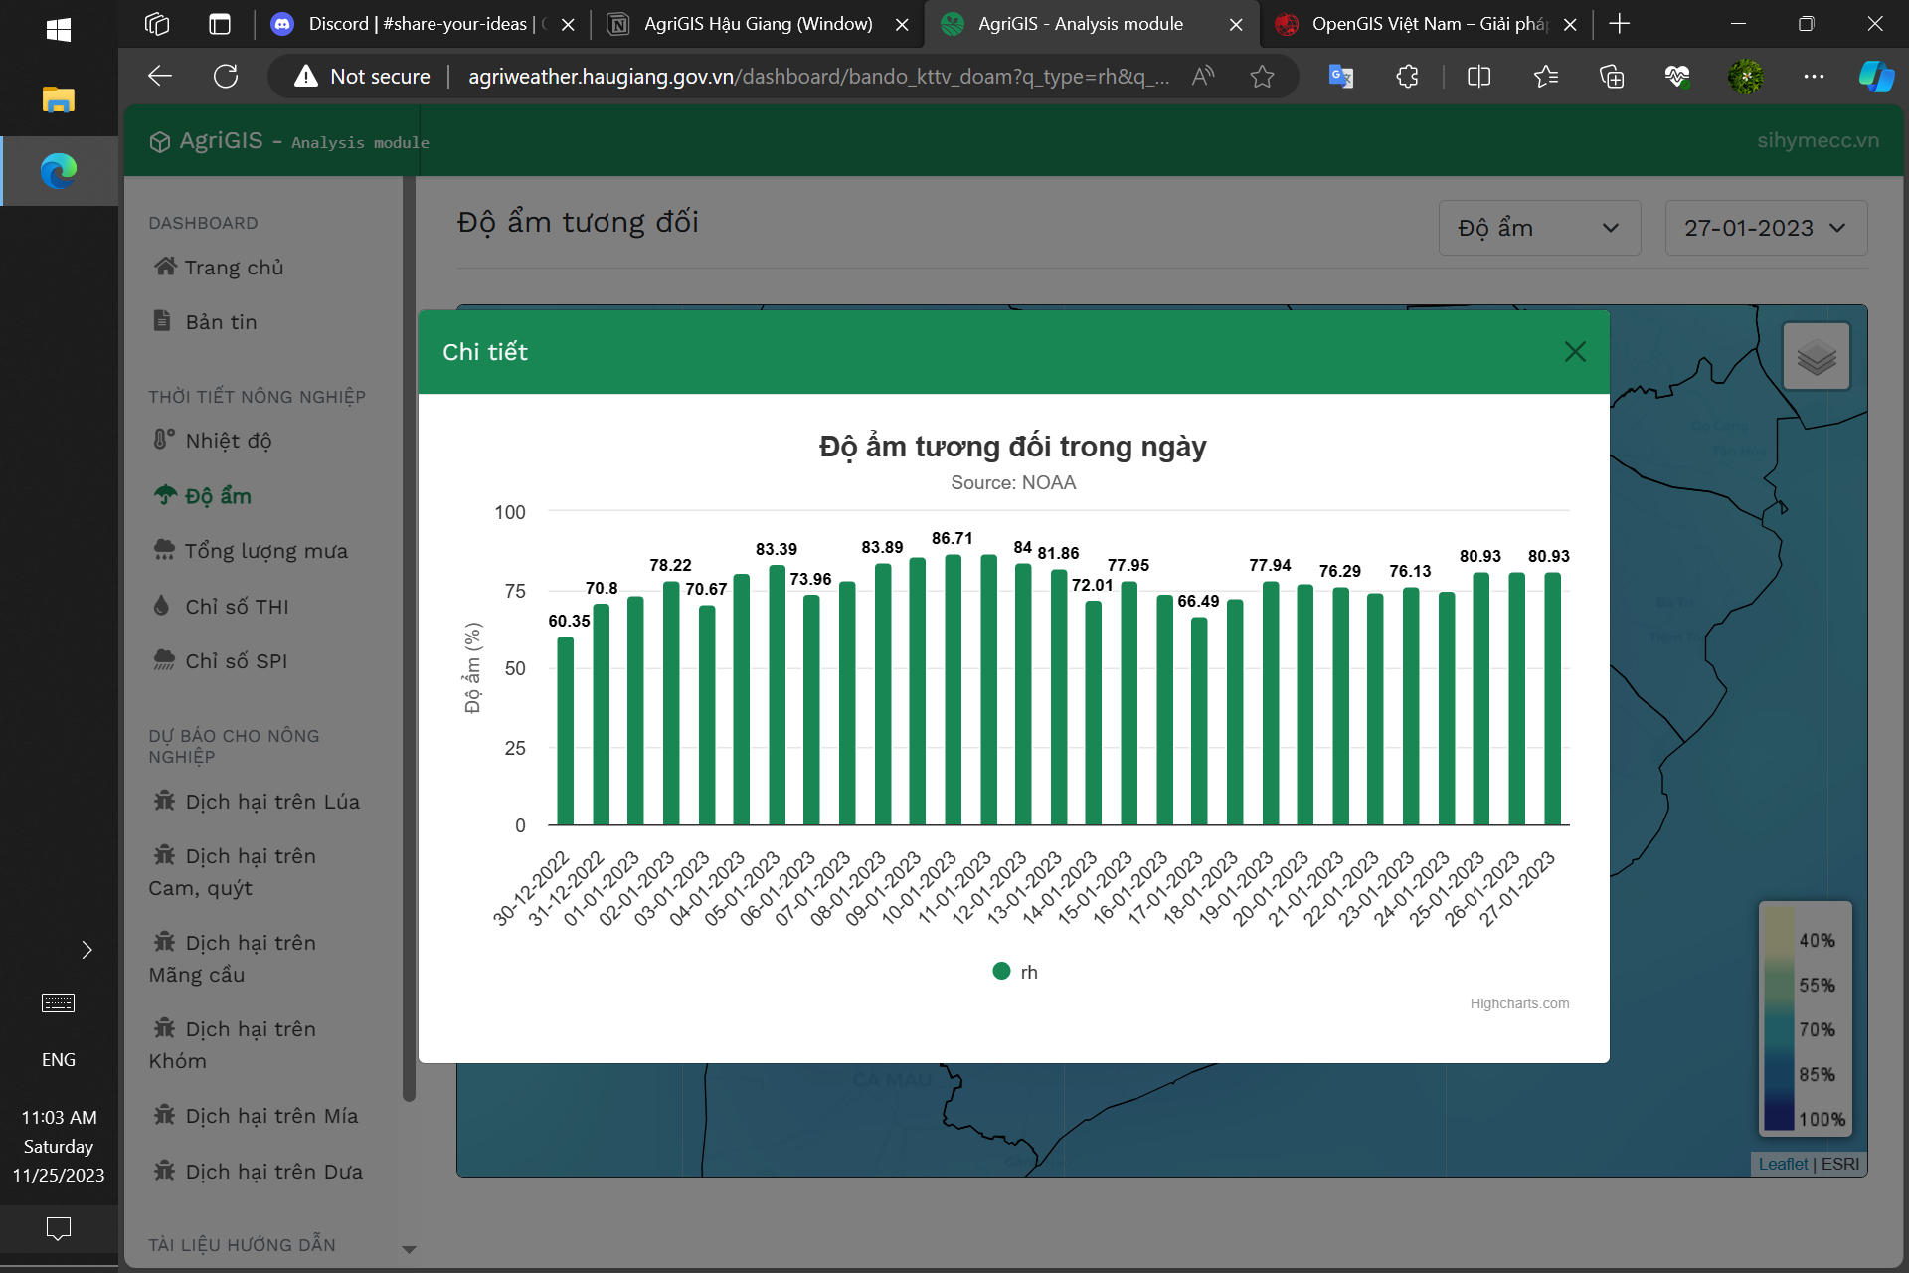Screen dimensions: 1909x1273
Task: Select the Nhiệt độ thermometer icon
Action: pos(164,440)
